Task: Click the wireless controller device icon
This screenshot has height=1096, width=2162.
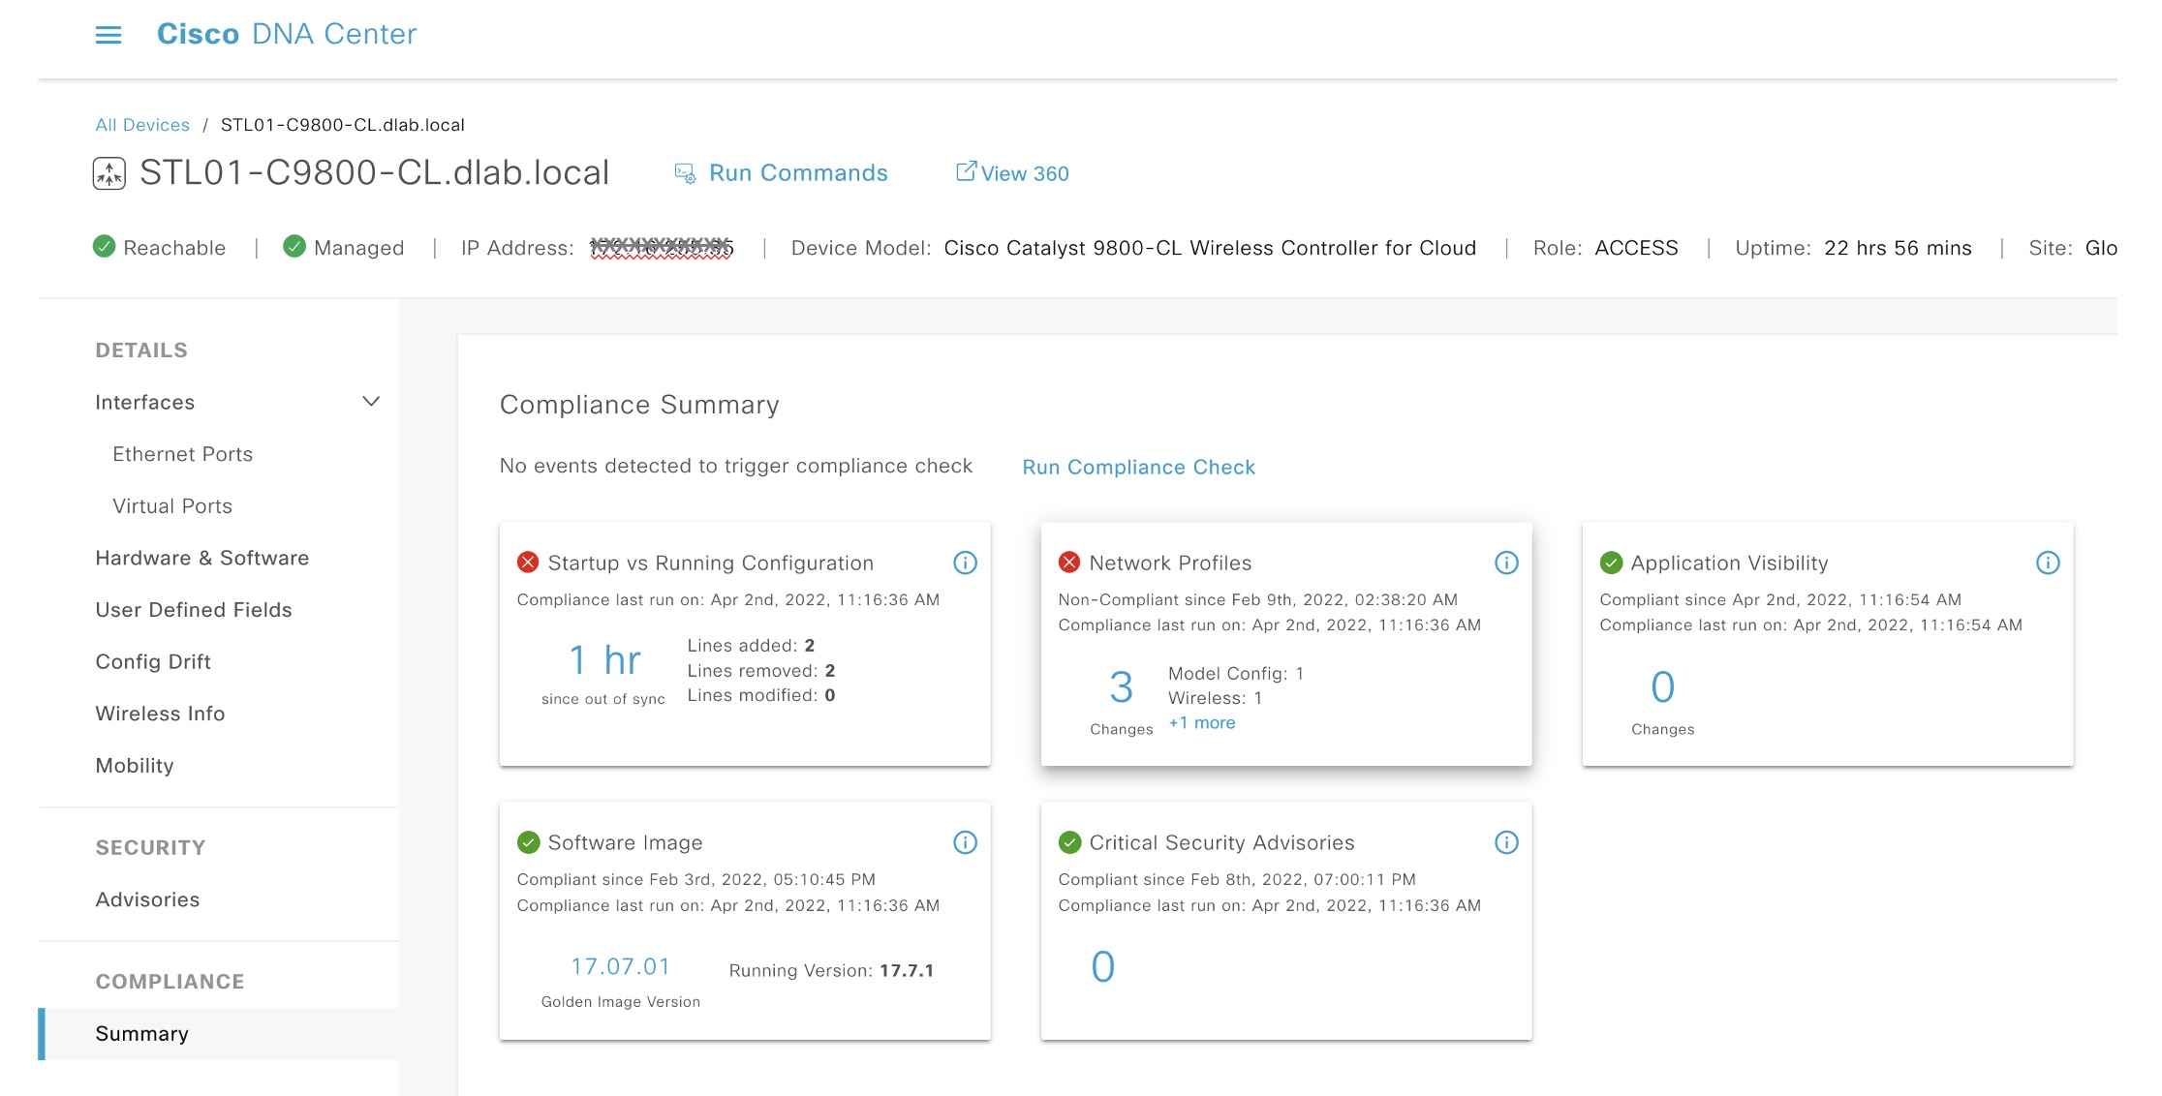Action: pos(109,174)
